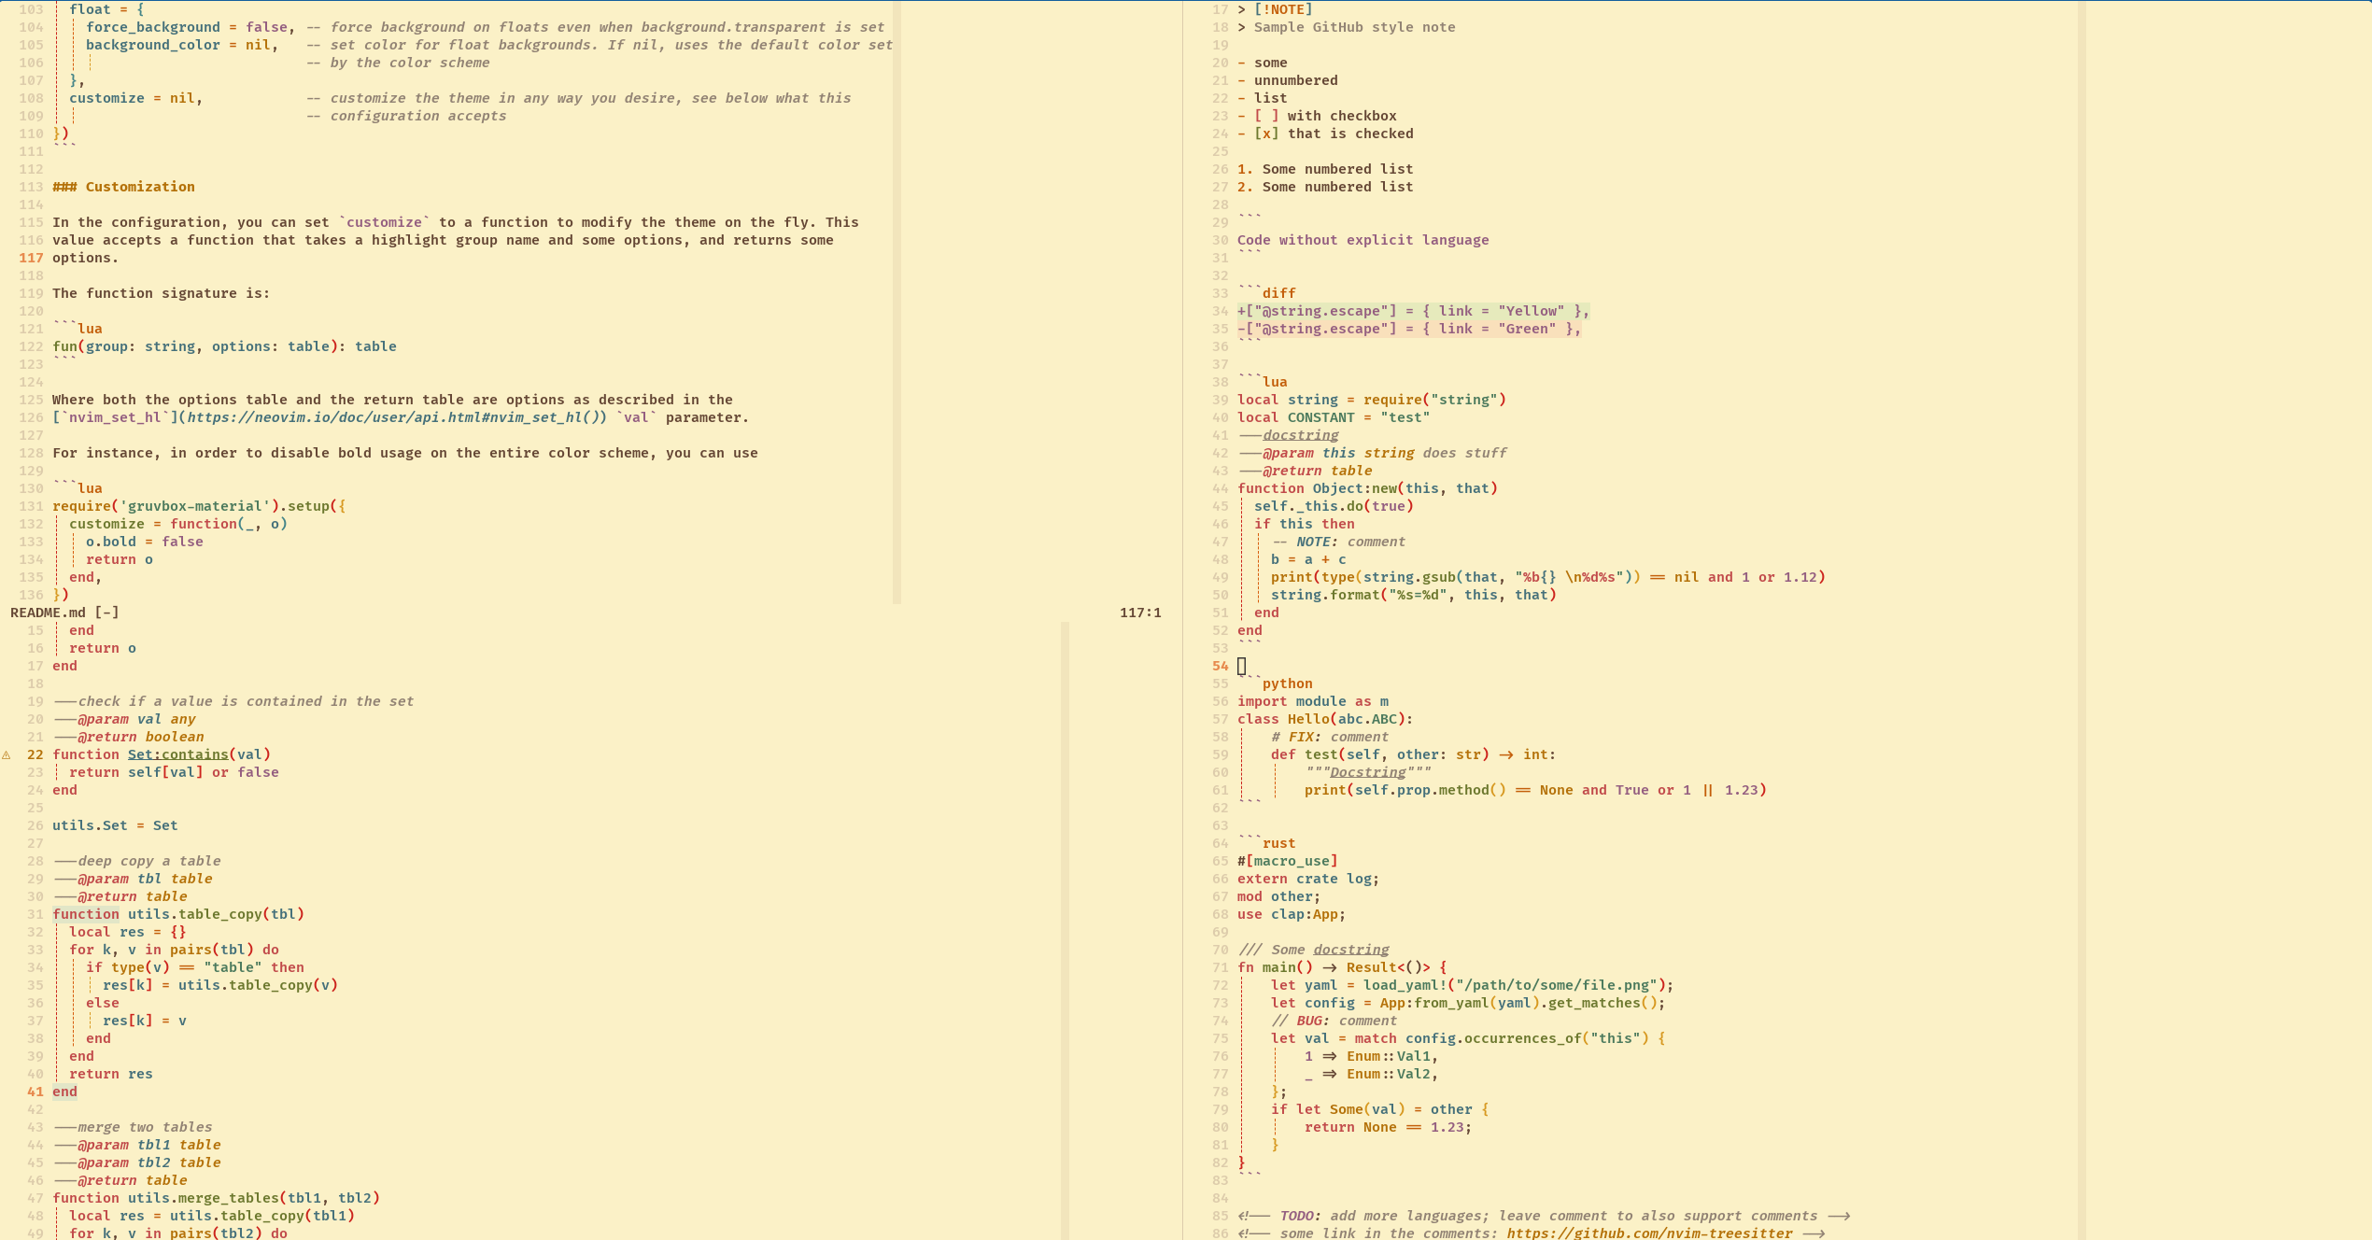Click the README.md [-] status line label
Image resolution: width=2372 pixels, height=1240 pixels.
point(64,613)
